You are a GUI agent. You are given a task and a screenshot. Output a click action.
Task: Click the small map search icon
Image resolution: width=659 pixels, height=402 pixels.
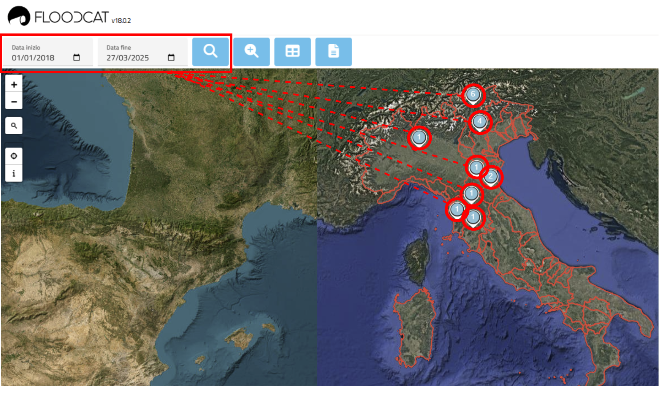[14, 125]
